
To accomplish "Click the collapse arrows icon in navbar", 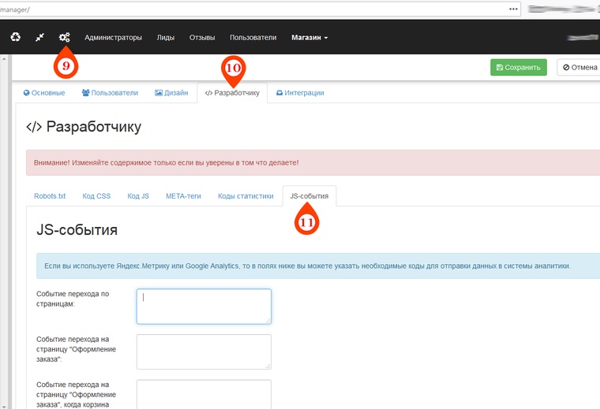I will (x=40, y=37).
